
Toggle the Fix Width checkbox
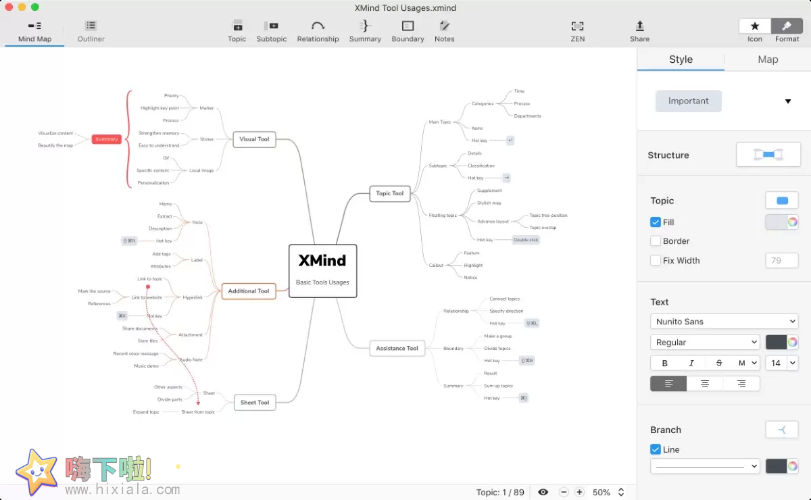pos(656,261)
